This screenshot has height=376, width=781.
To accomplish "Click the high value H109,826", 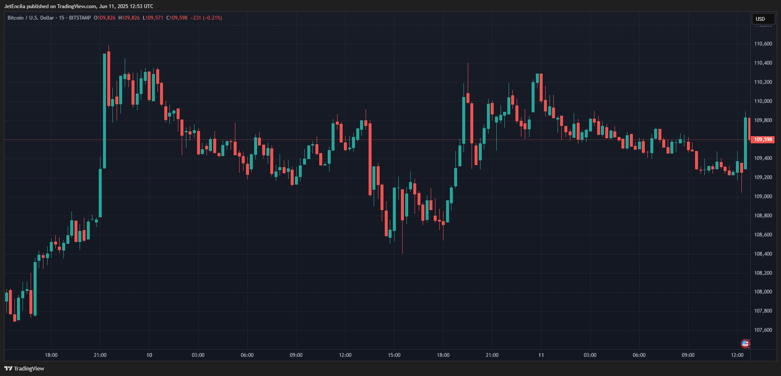I will [x=129, y=18].
